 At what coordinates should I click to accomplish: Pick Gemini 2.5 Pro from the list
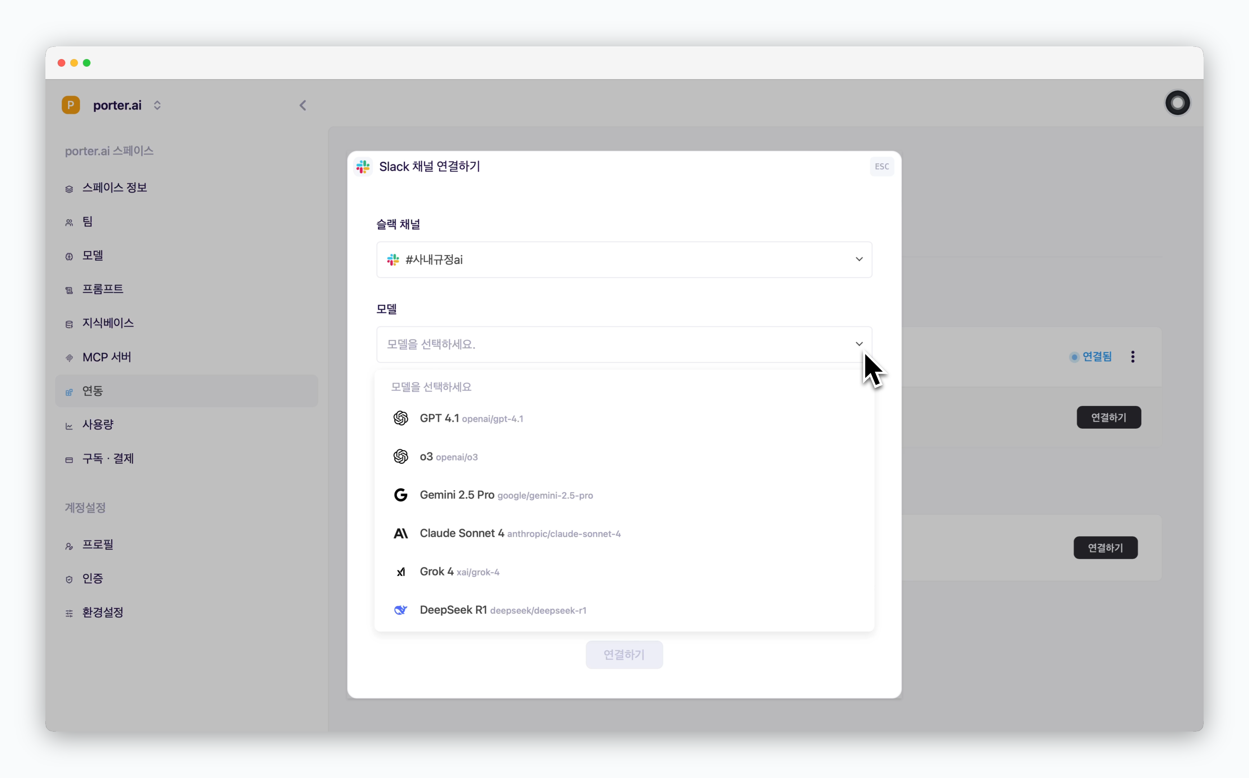(x=624, y=495)
